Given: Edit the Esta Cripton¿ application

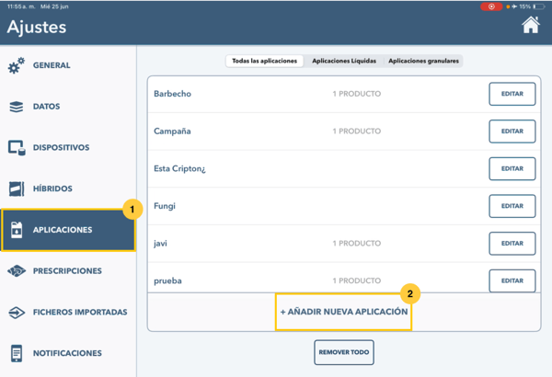Looking at the screenshot, I should tap(512, 168).
